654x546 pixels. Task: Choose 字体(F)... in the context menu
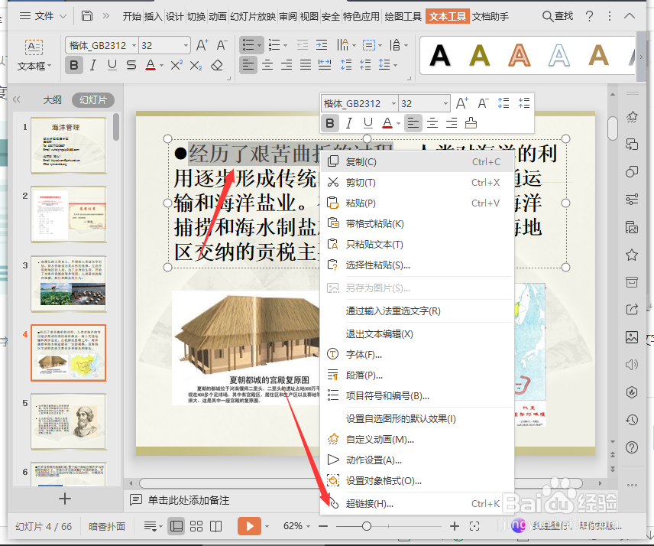416,354
